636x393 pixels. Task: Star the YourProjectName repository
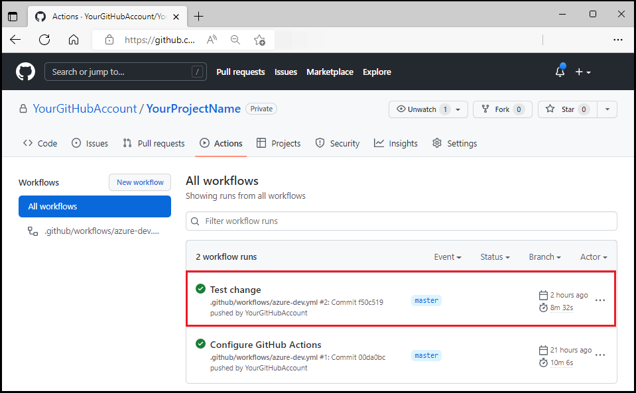pyautogui.click(x=565, y=109)
